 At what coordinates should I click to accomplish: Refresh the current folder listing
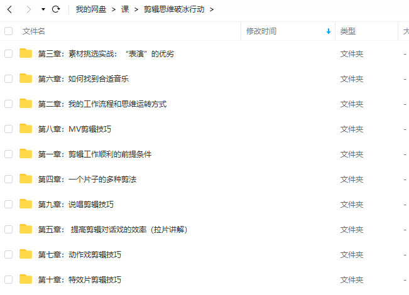(x=56, y=9)
